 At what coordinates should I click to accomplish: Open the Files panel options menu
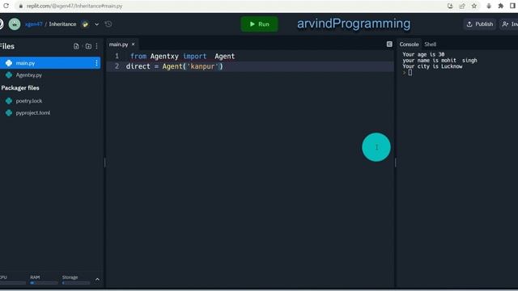pos(96,46)
